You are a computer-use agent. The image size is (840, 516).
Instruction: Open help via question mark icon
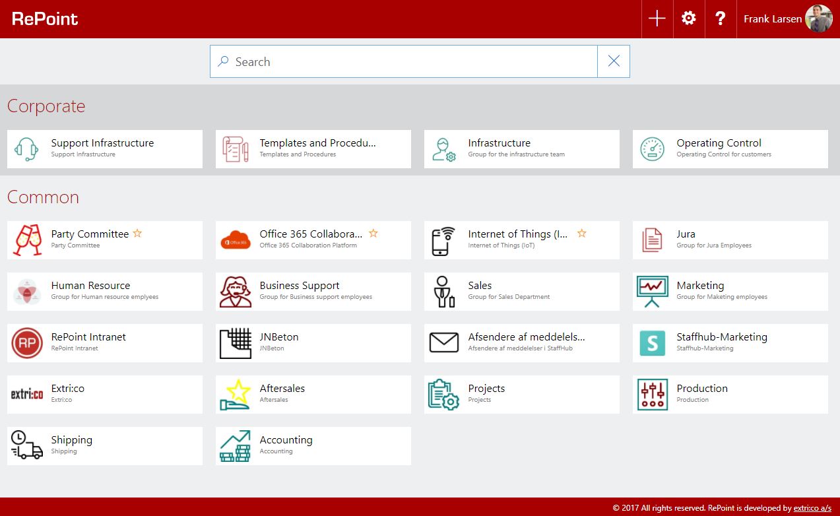721,18
